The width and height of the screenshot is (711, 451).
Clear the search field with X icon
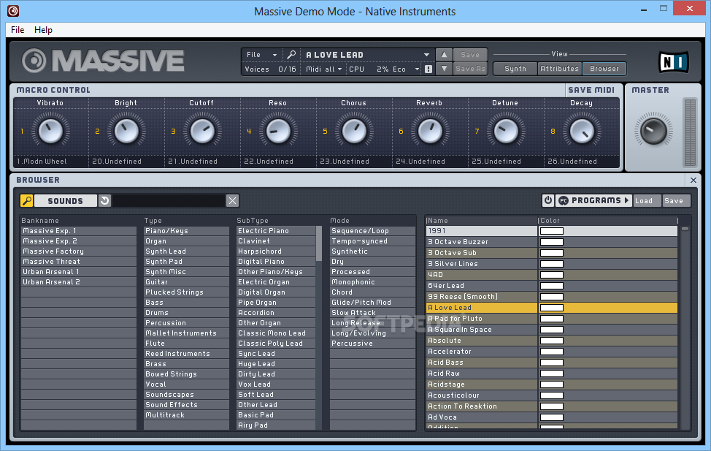click(232, 201)
